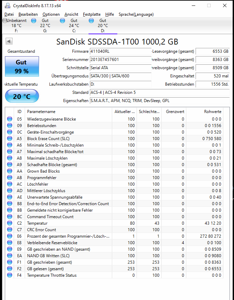Screen dimensions: 234x300
Task: Click GB geschrieben an NAND (gesamt) text
Action: [59, 249]
